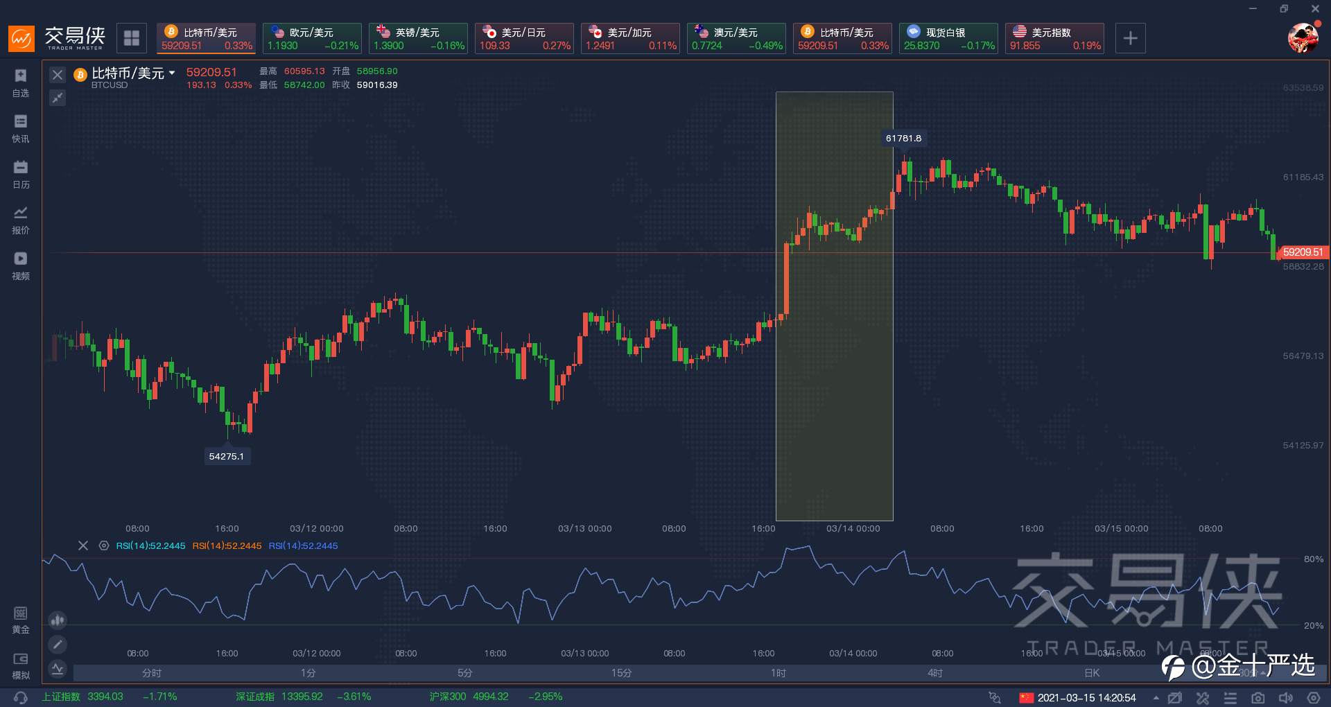The image size is (1331, 707).
Task: Switch to the 15分 timeframe tab
Action: tap(622, 673)
